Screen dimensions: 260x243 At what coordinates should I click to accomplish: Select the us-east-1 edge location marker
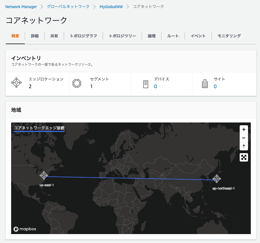[44, 175]
